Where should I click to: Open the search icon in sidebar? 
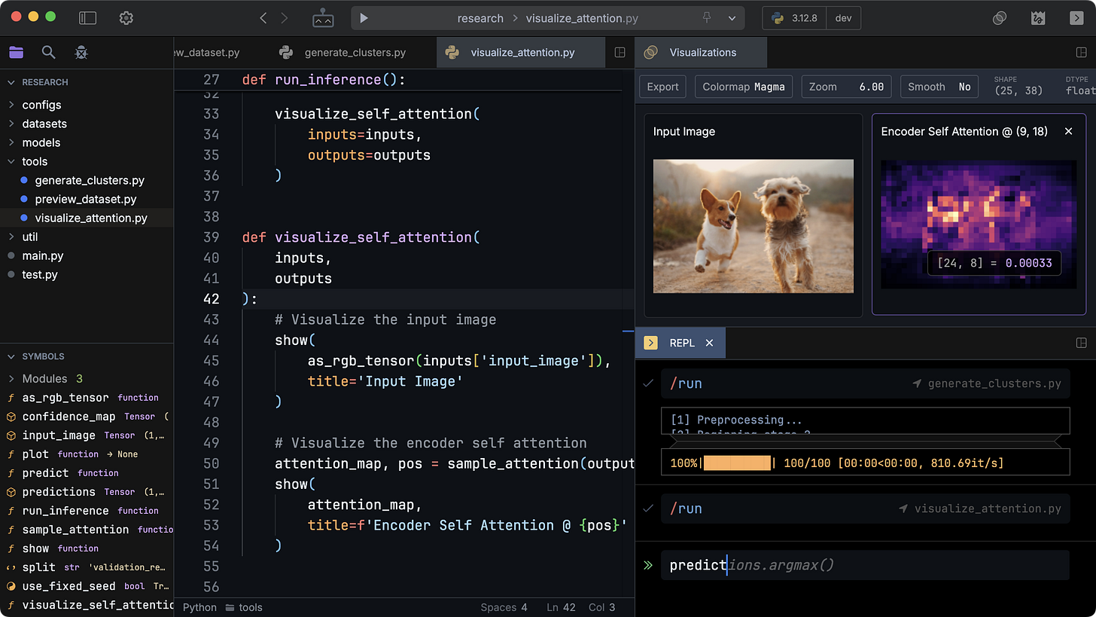[x=48, y=52]
